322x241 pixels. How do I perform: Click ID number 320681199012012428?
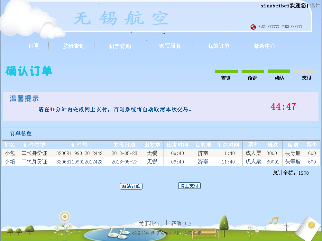coord(79,162)
